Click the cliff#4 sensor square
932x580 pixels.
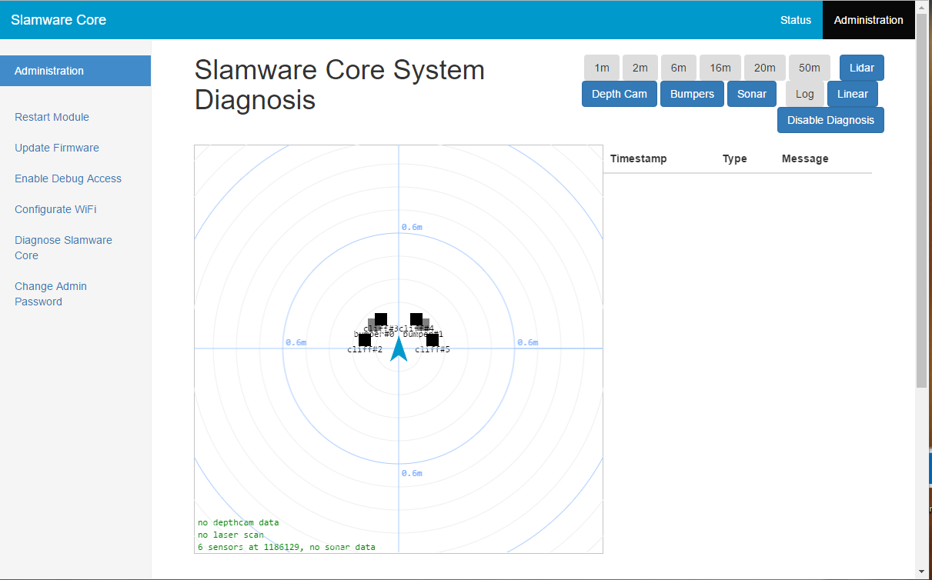click(416, 319)
